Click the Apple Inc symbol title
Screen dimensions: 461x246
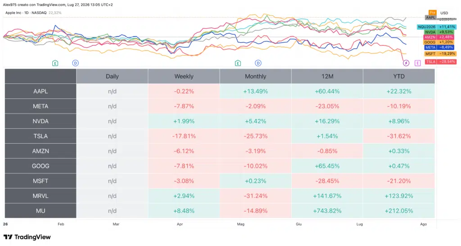26,13
